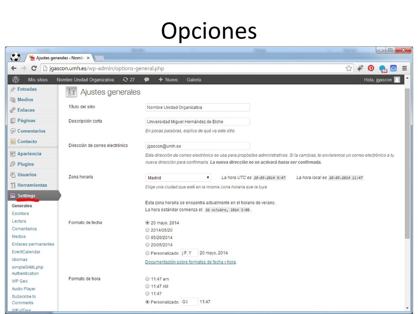
Task: Open the Zona horaria Madrid dropdown
Action: pyautogui.click(x=178, y=177)
